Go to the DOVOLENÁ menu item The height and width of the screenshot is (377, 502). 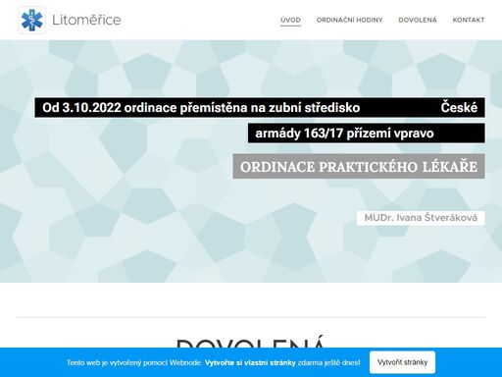pyautogui.click(x=418, y=20)
